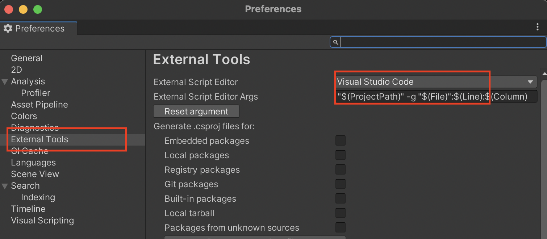Open Indexing settings under Search
This screenshot has width=547, height=239.
[38, 197]
